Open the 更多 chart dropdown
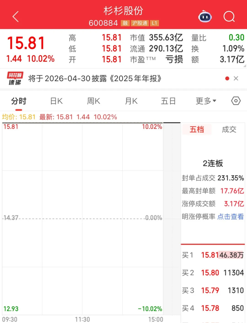This screenshot has height=323, width=247. 206,101
